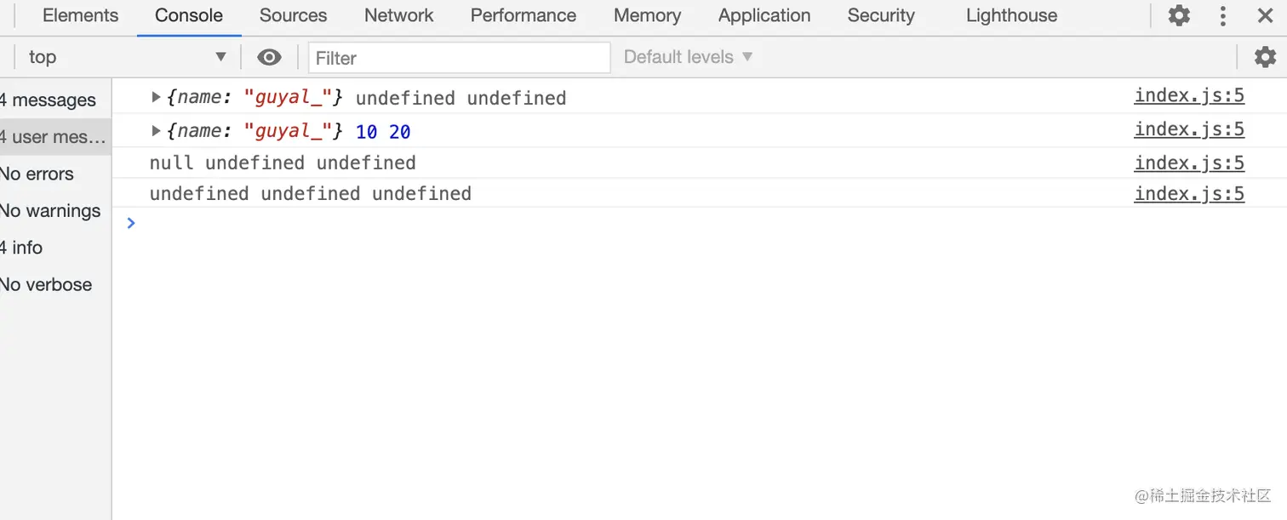Open the Lighthouse tab
Viewport: 1287px width, 520px height.
(x=1011, y=15)
